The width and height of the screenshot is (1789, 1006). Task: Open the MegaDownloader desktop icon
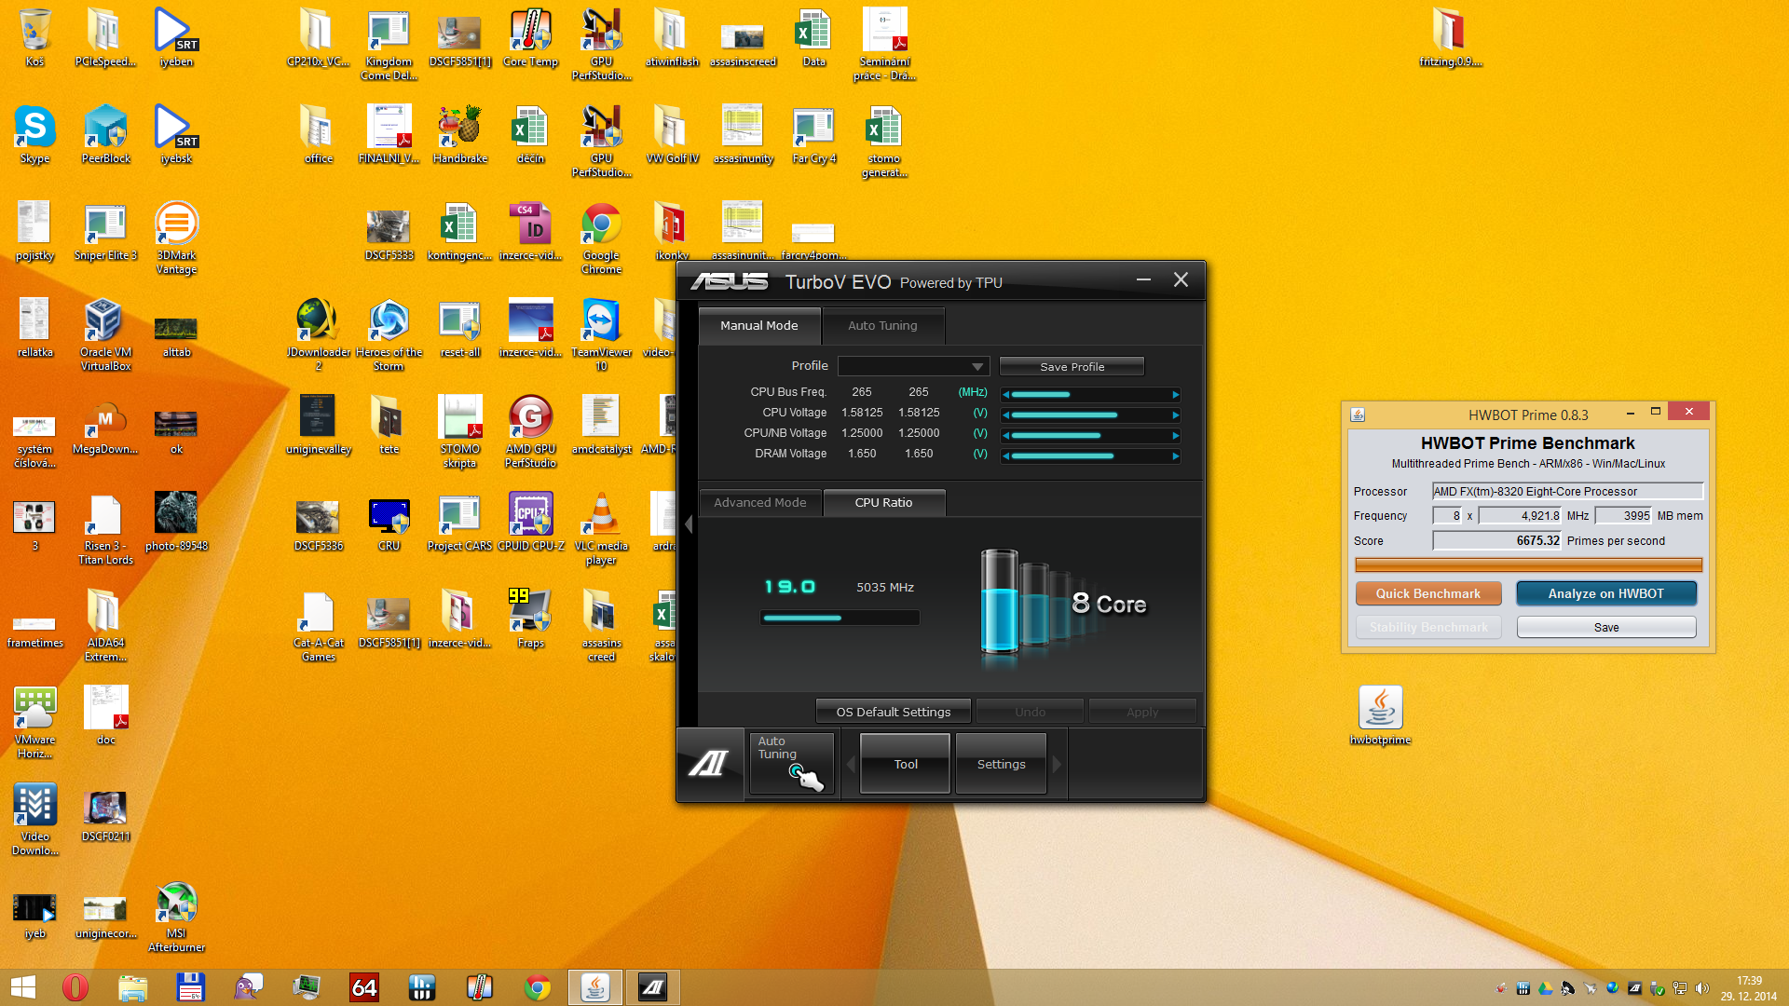(105, 425)
